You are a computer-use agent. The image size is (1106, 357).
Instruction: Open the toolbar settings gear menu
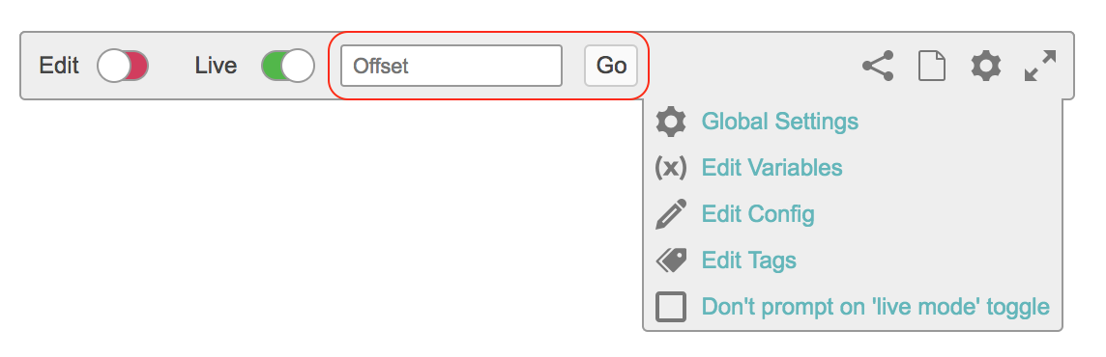coord(985,67)
